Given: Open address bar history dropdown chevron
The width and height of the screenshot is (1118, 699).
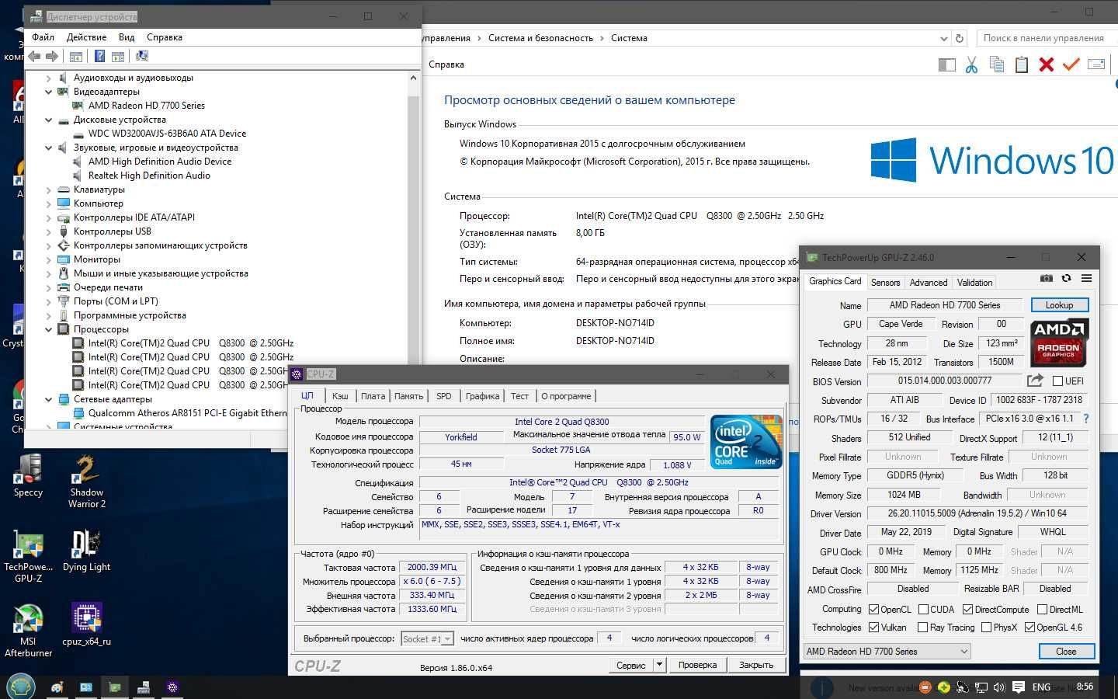Looking at the screenshot, I should click(943, 38).
